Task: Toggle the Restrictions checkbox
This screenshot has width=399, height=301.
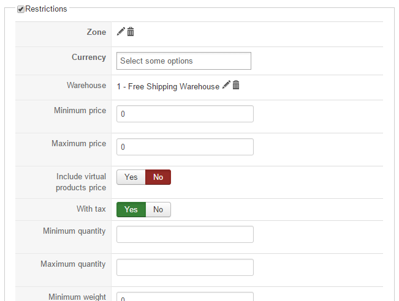Action: click(x=21, y=9)
